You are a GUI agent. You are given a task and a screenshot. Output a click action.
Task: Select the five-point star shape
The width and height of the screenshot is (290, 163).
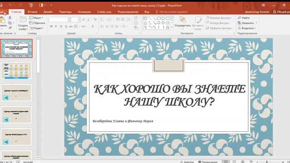168,27
